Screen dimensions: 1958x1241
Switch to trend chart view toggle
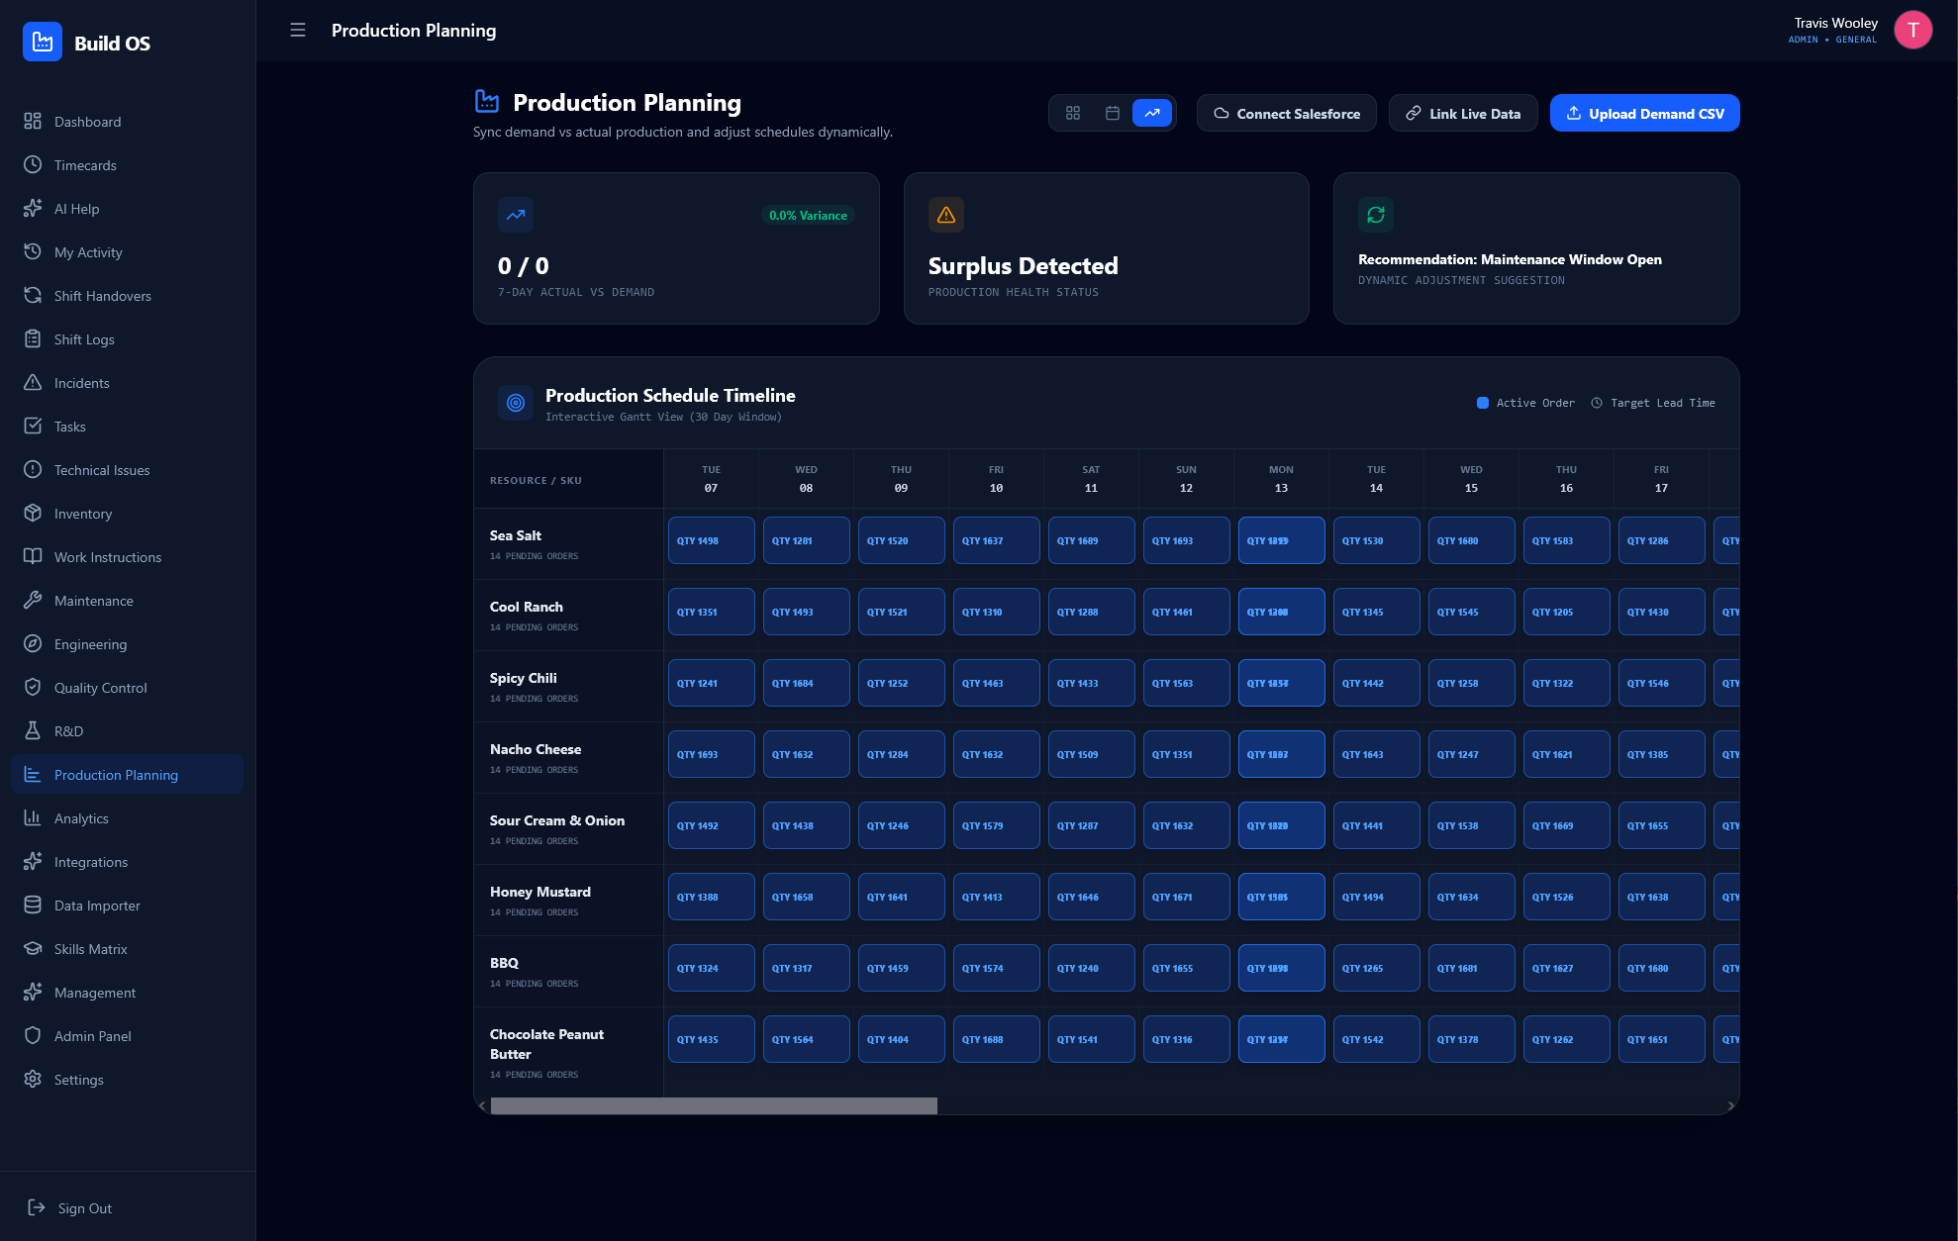coord(1152,113)
